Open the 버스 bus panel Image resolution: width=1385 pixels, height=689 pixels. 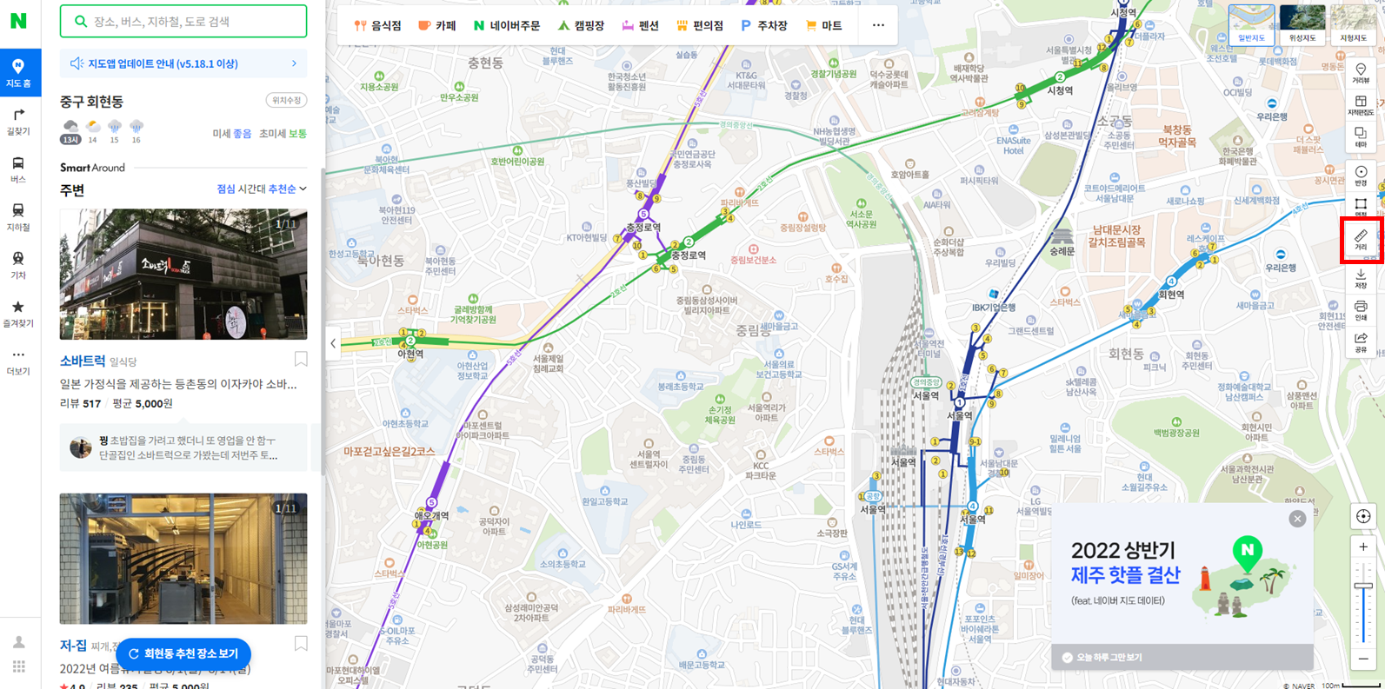click(x=19, y=169)
